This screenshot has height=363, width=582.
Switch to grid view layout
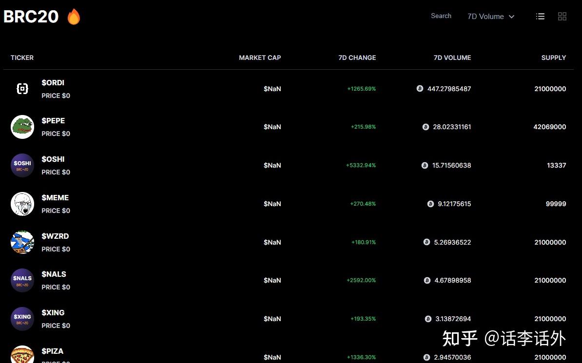[562, 16]
